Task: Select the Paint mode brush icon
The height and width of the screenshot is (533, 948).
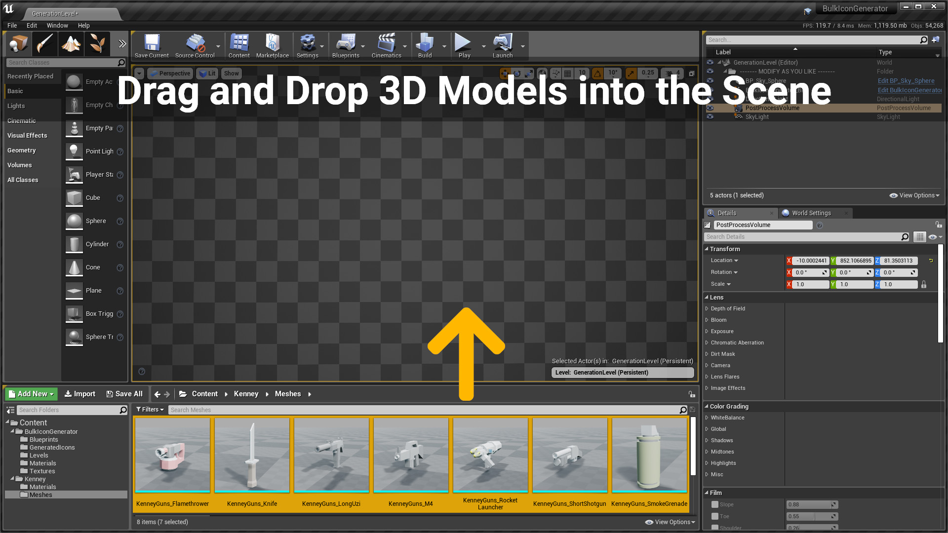Action: tap(45, 44)
